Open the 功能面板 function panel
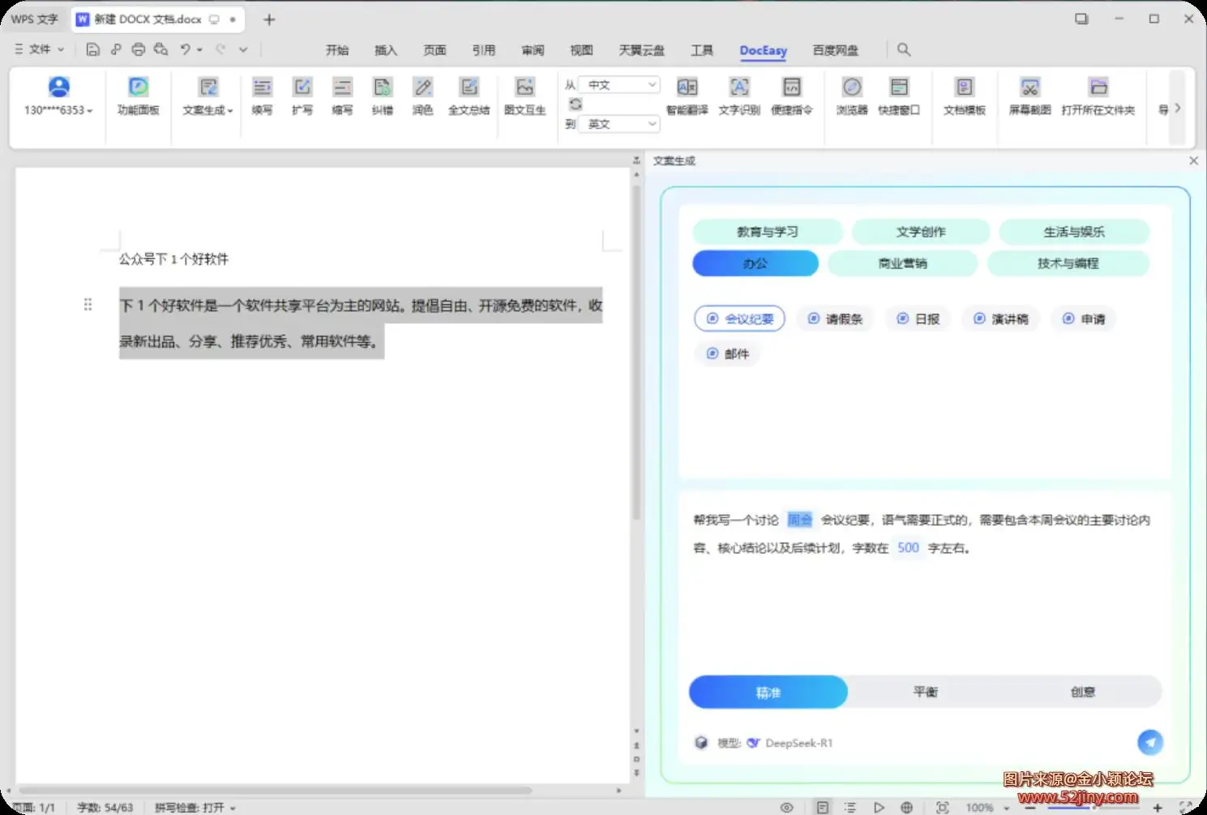1207x815 pixels. [x=138, y=96]
